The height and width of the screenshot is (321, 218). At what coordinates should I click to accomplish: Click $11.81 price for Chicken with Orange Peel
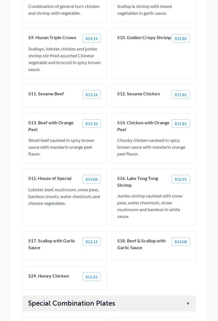[x=181, y=124]
